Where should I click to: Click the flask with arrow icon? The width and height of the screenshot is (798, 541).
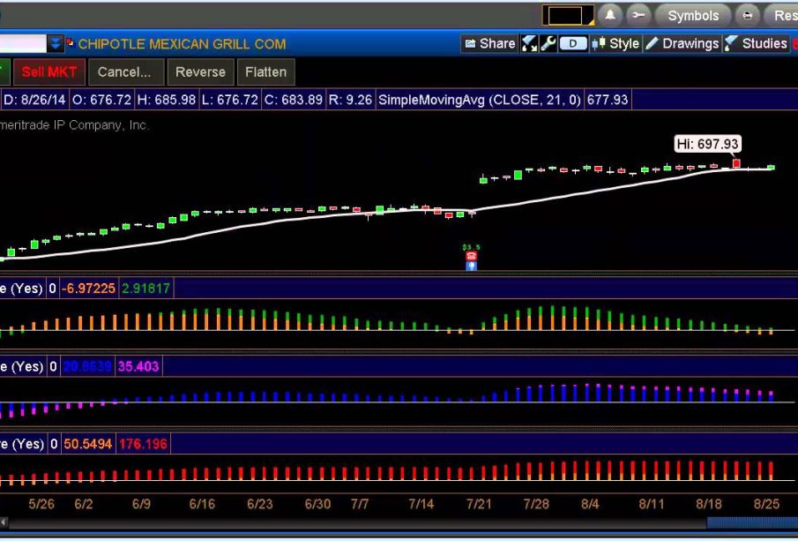coord(529,44)
